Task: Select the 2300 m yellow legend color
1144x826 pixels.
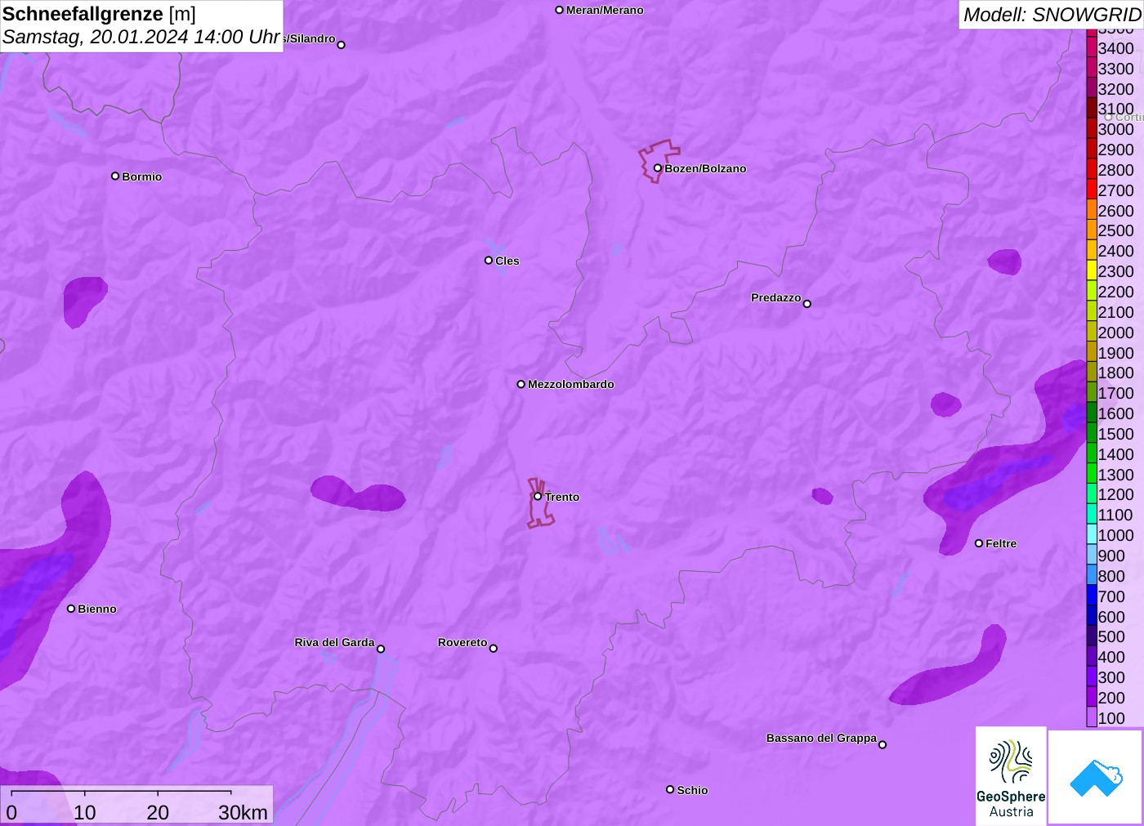Action: 1092,270
